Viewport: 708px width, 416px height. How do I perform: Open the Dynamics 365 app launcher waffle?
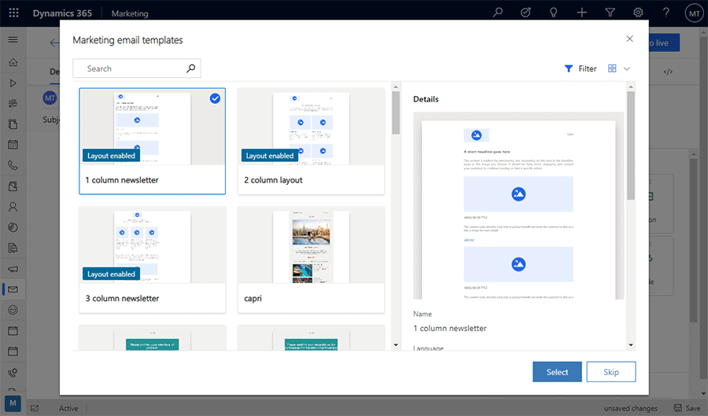pyautogui.click(x=13, y=13)
